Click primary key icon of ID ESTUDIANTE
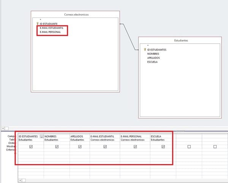 click(x=38, y=24)
